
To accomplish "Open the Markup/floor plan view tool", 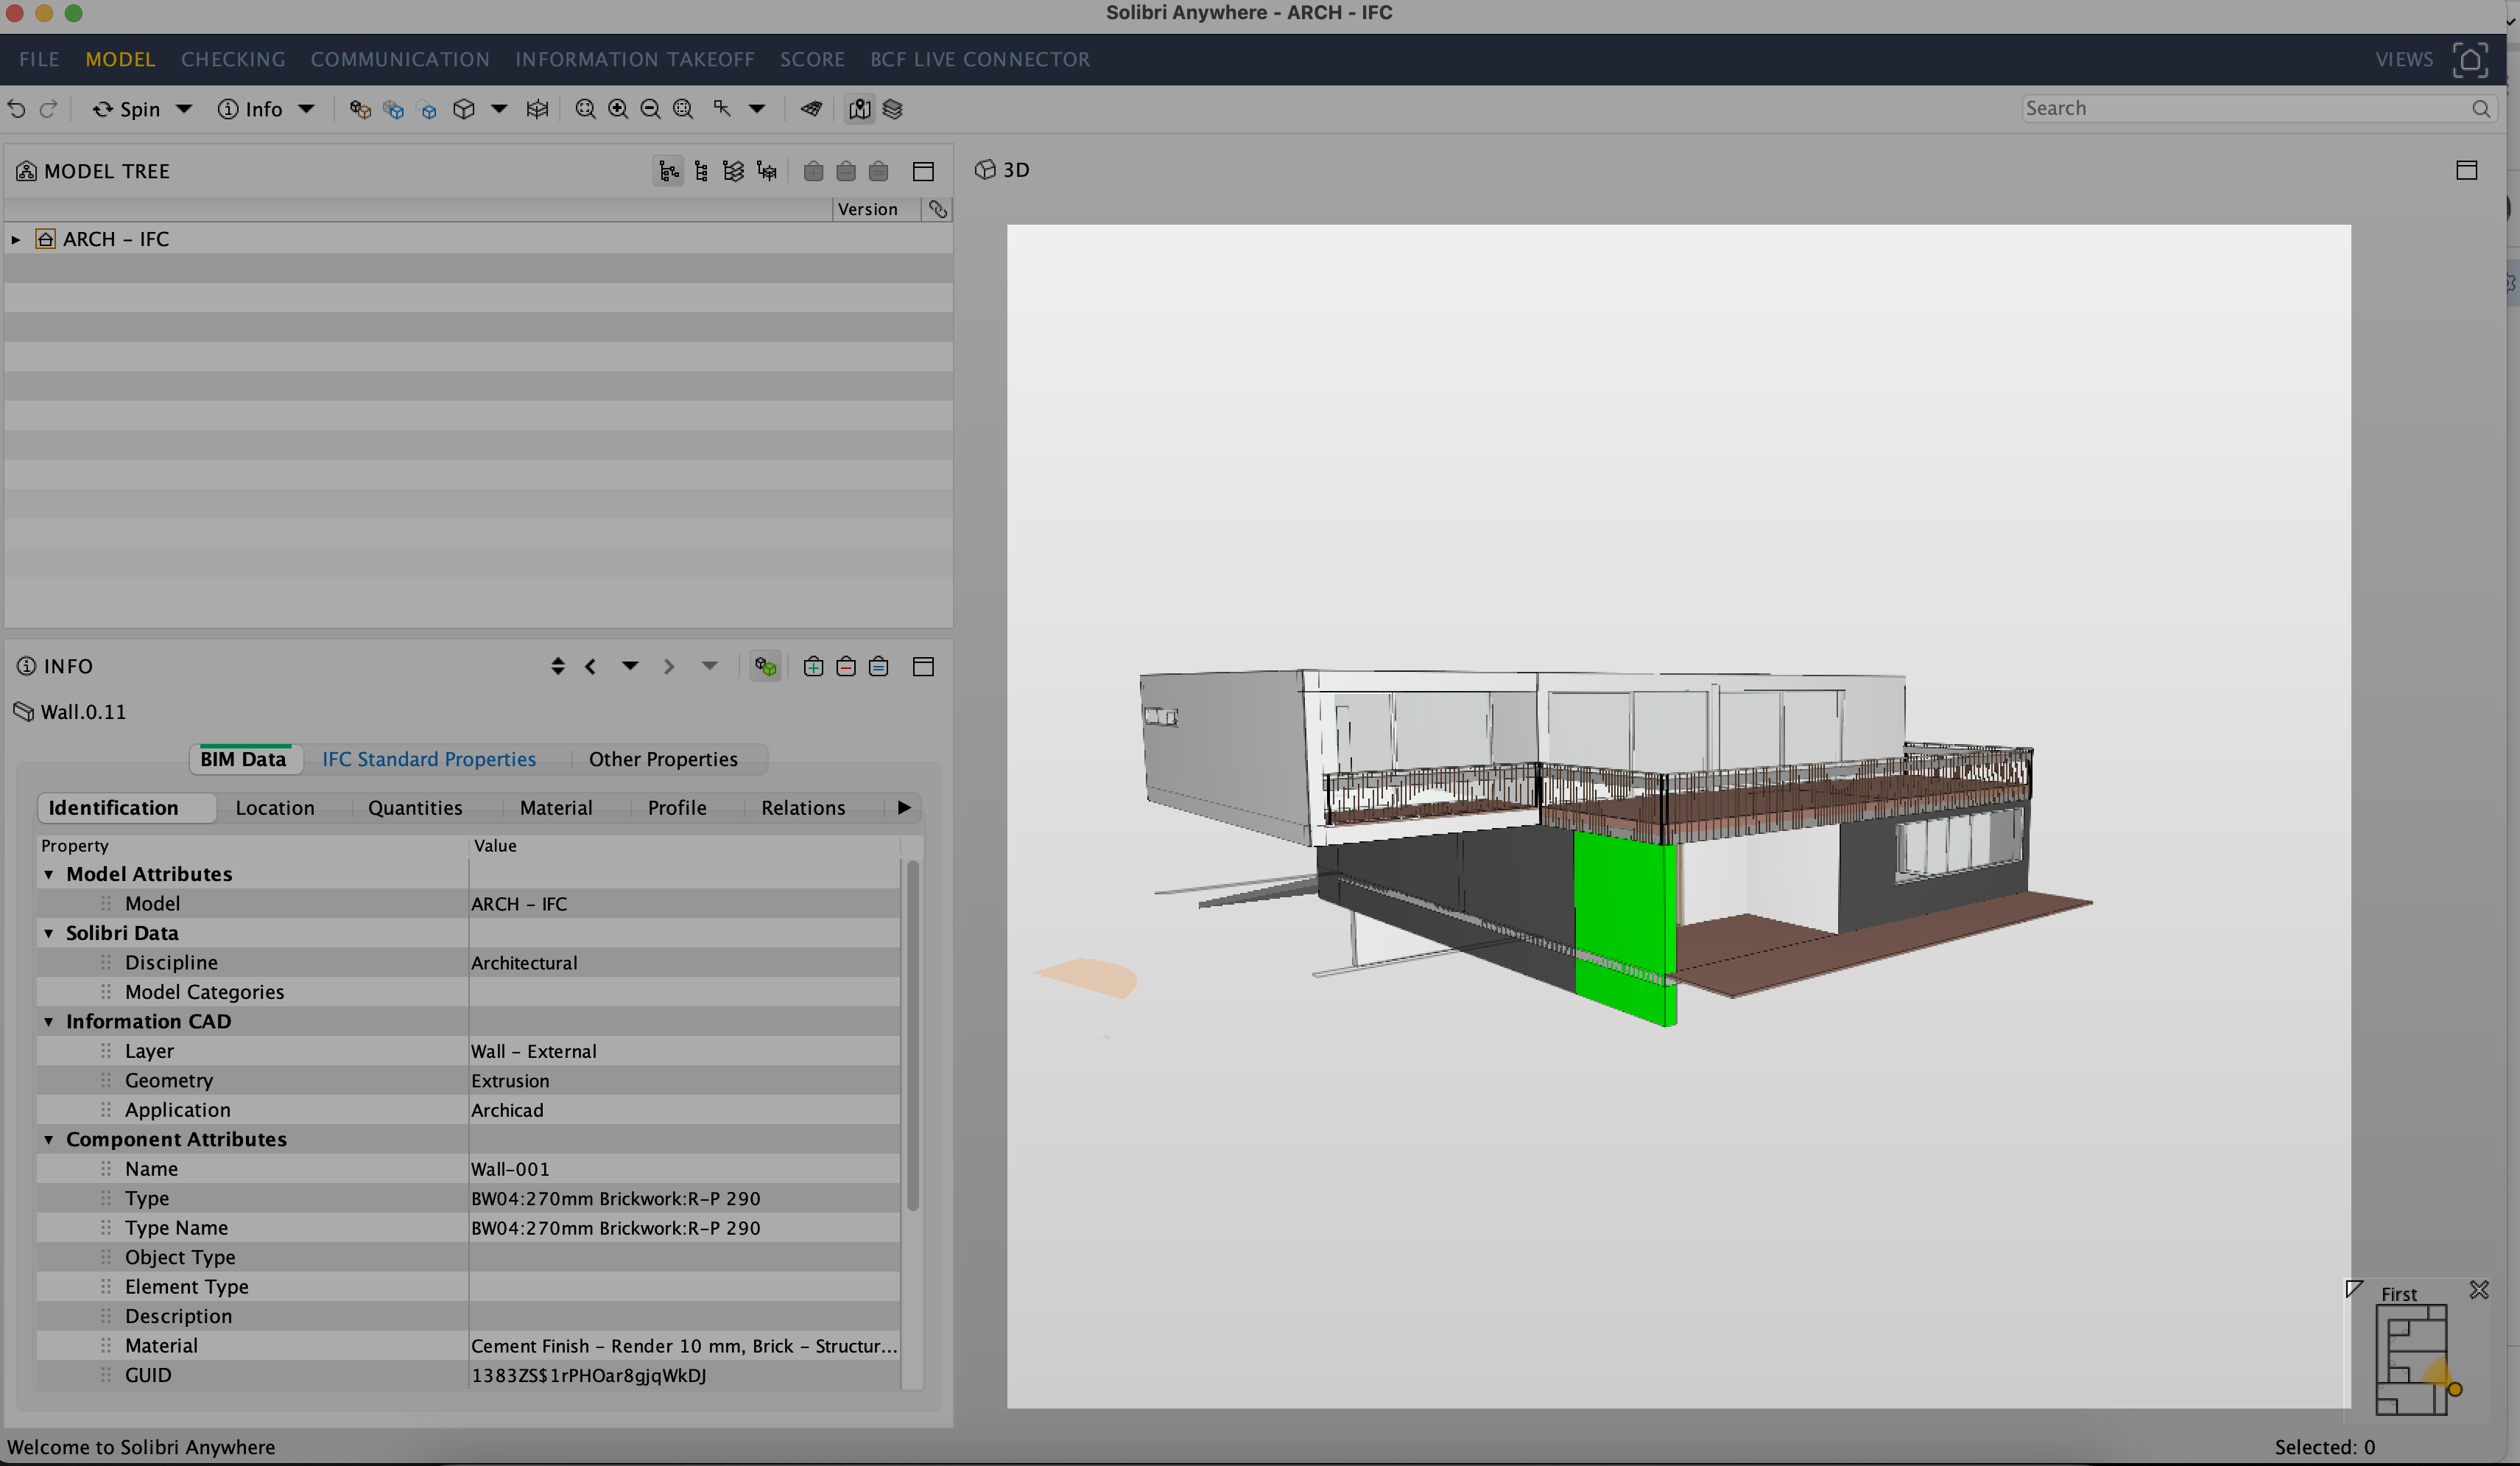I will (x=859, y=109).
